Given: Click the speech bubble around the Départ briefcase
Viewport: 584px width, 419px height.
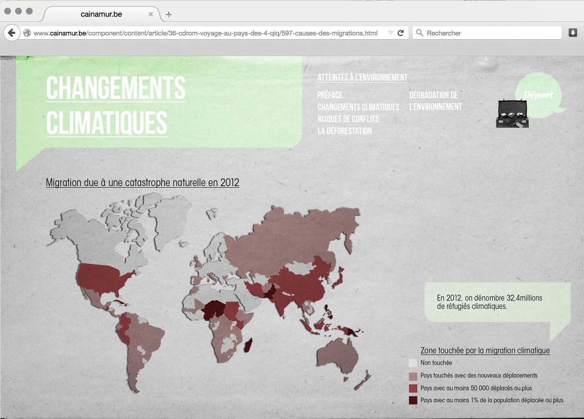Looking at the screenshot, I should pyautogui.click(x=539, y=94).
